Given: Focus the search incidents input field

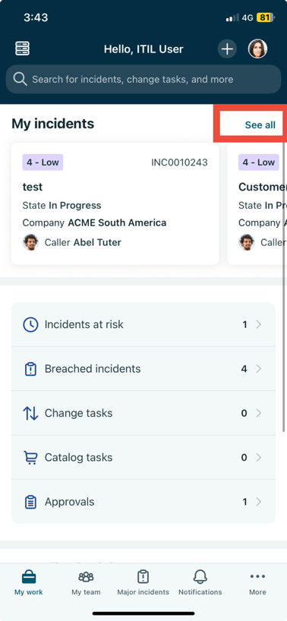Looking at the screenshot, I should [143, 79].
